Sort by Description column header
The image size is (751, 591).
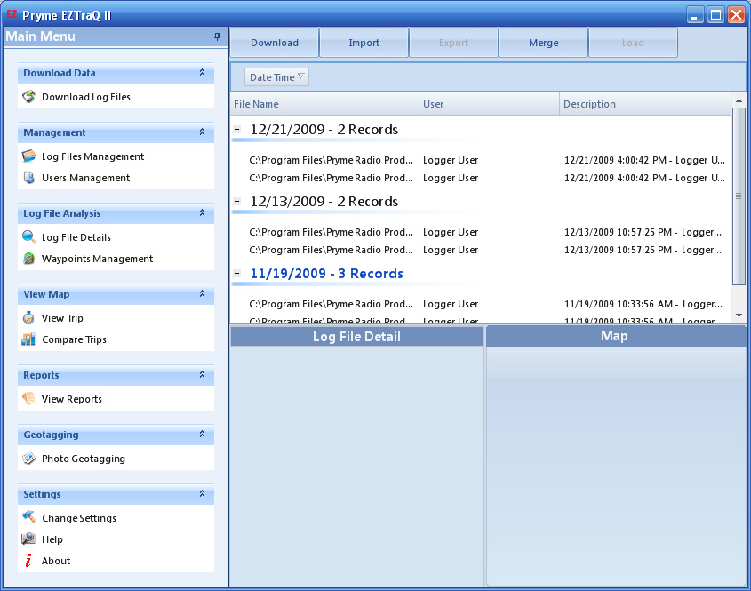pos(645,104)
